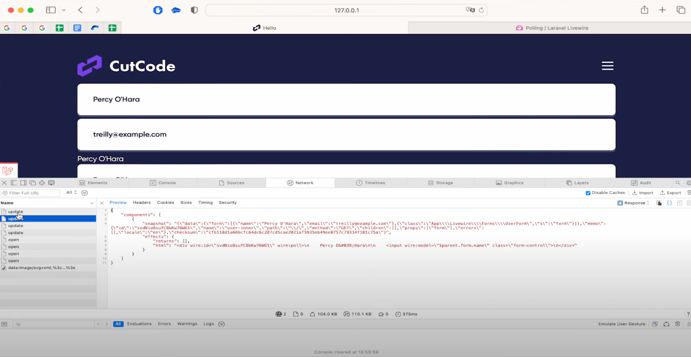
Task: Click the Safari address bar 127.0.0.1
Action: 346,10
